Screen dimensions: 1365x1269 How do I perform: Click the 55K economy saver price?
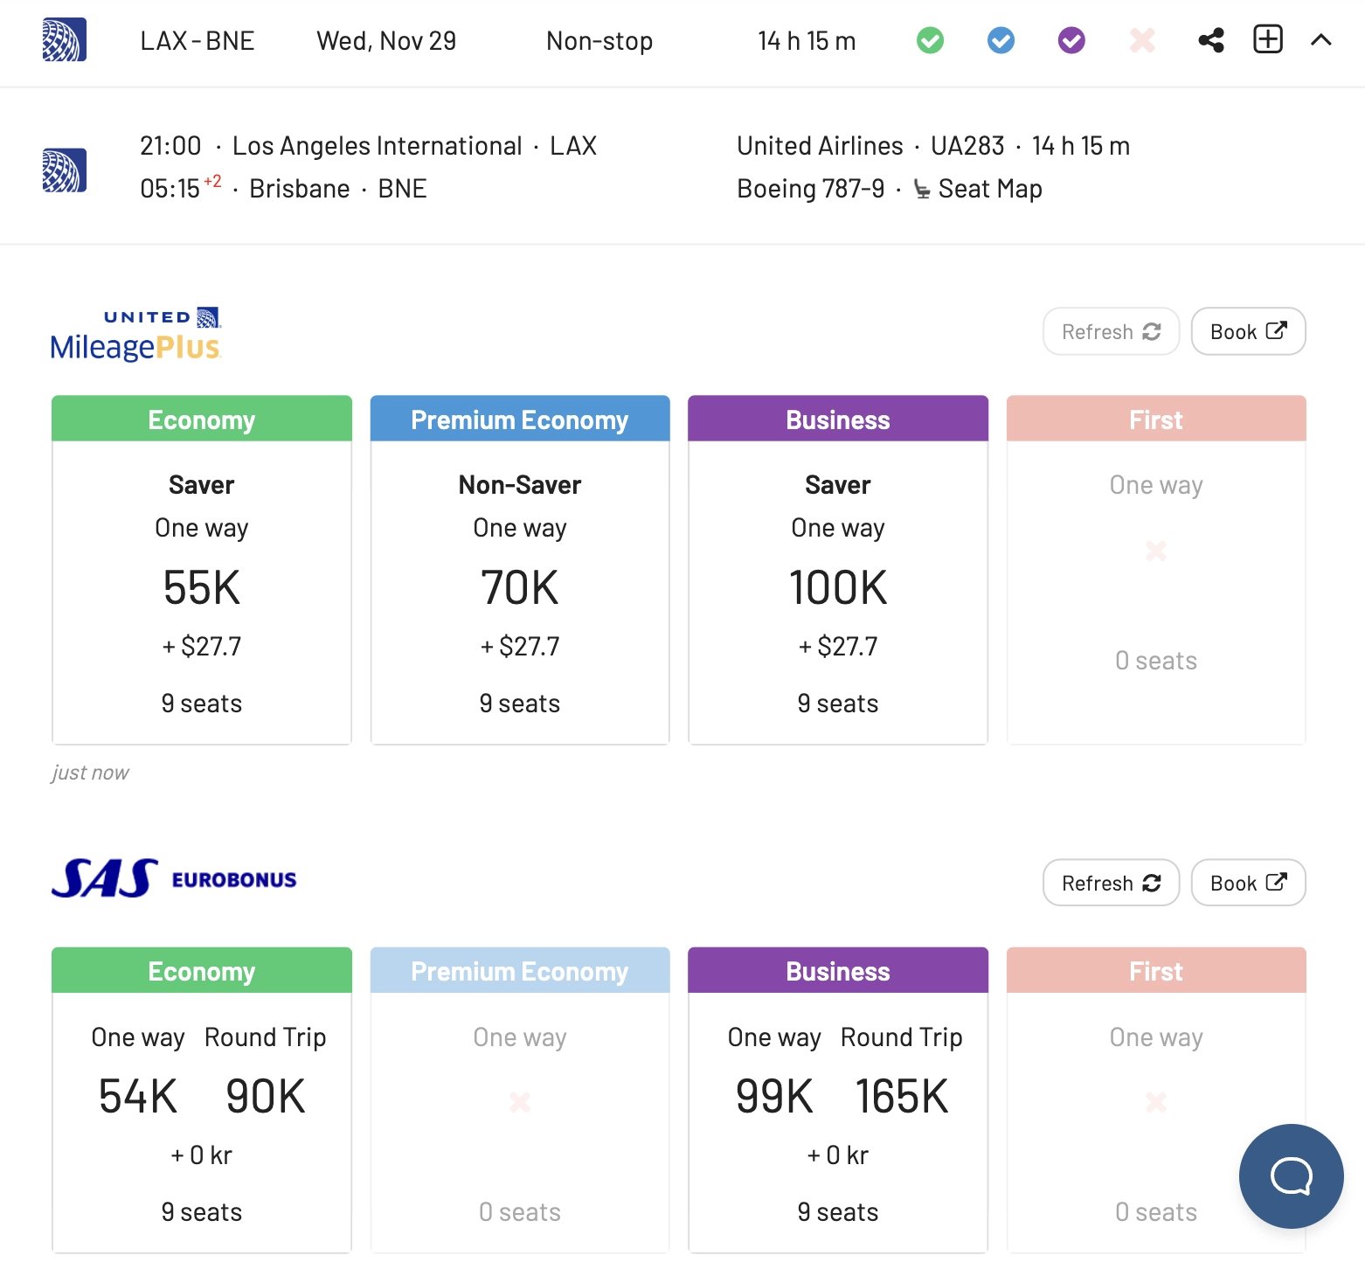202,587
